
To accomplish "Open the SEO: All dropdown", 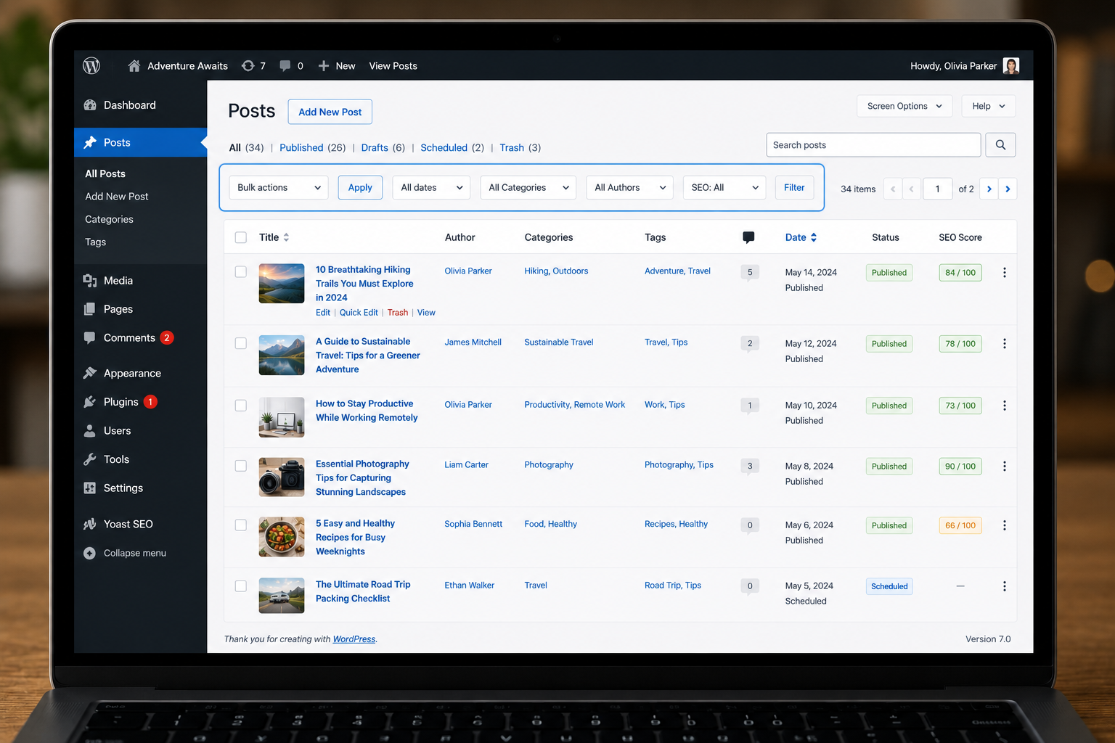I will tap(724, 187).
